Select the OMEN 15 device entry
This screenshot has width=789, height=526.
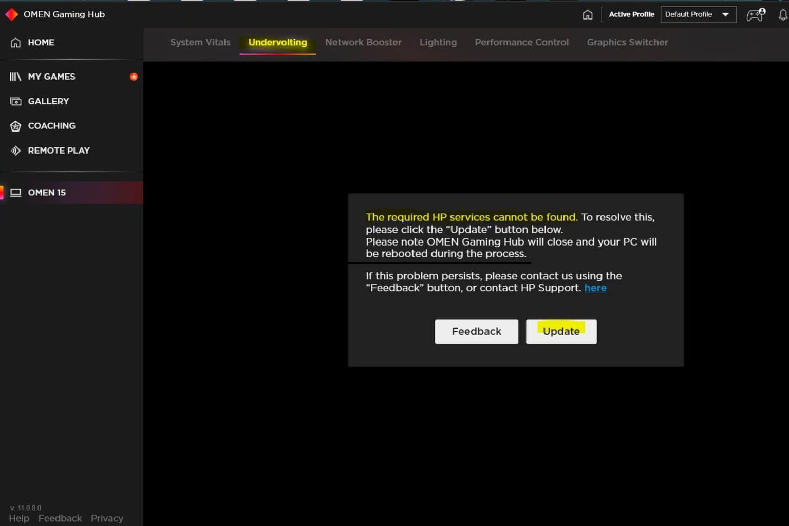71,193
